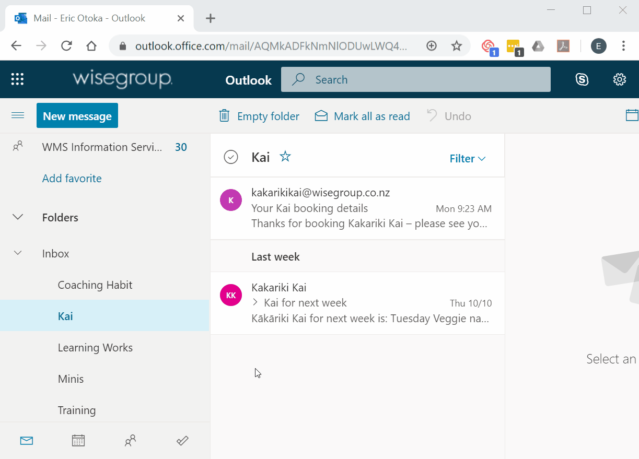Open the Inbox folder

point(56,253)
